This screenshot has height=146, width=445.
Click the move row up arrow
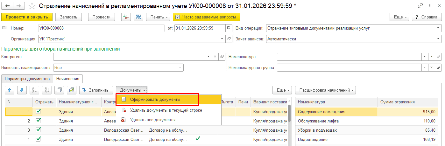(x=9, y=90)
